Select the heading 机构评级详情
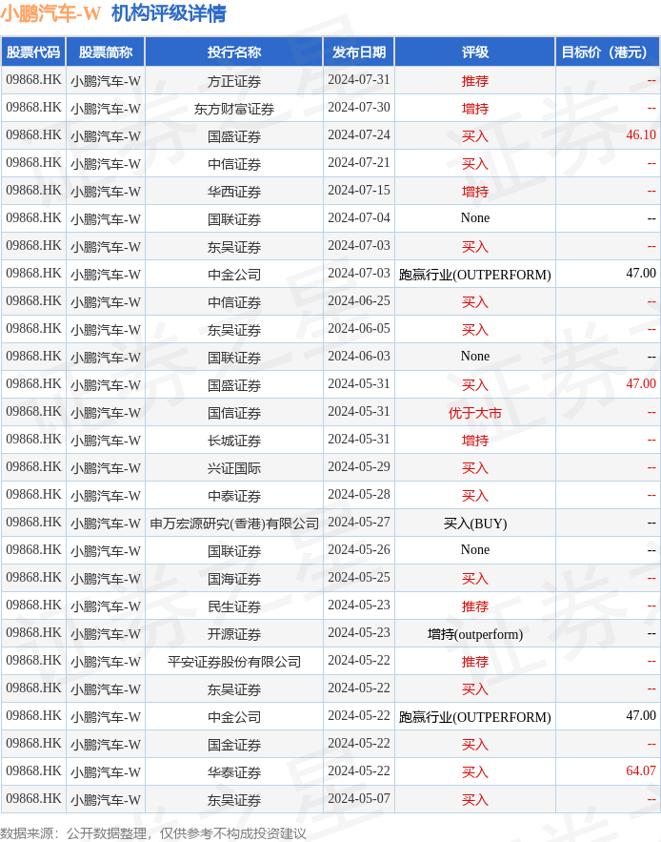Viewport: 661px width, 842px height. click(169, 13)
